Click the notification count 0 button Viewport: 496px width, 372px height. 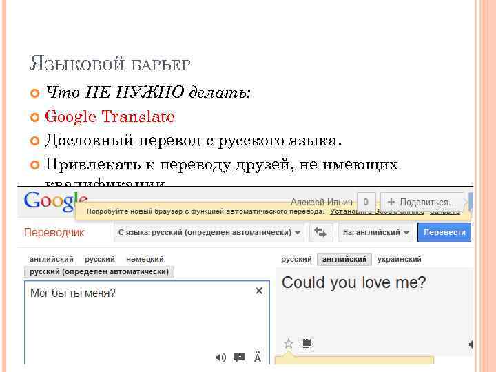click(366, 202)
